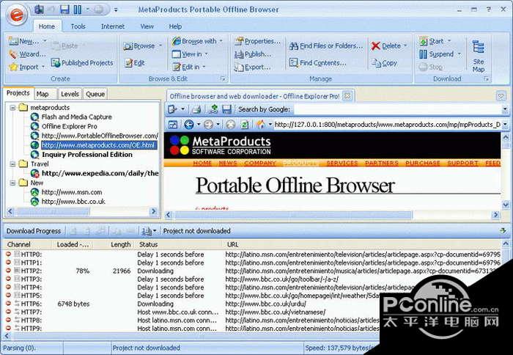Click the COMPANY link on the webpage

click(x=260, y=163)
